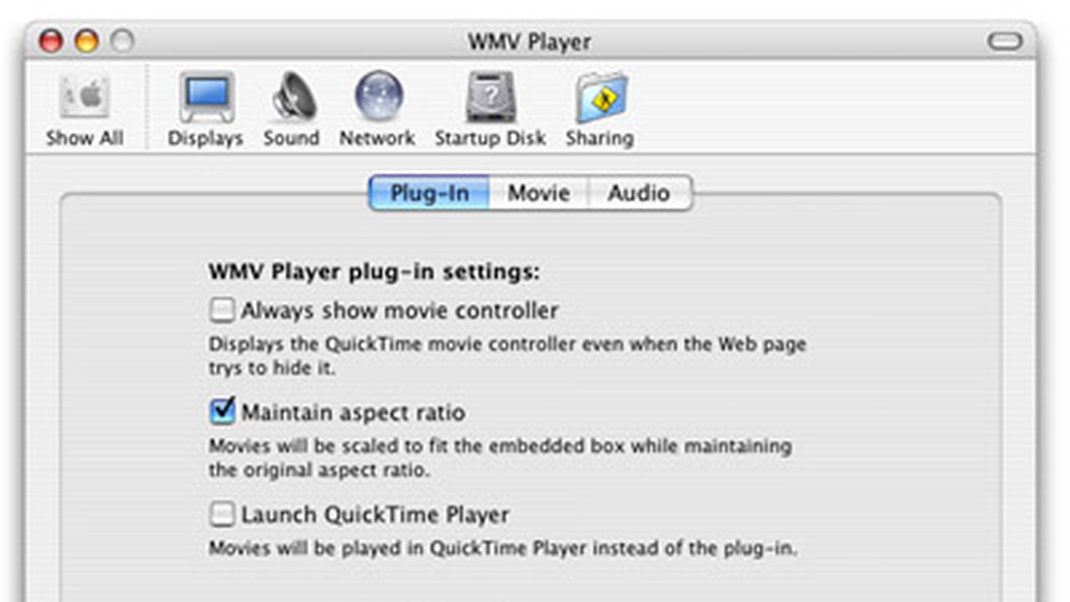Uncheck the Maintain aspect ratio checkbox

pos(222,412)
